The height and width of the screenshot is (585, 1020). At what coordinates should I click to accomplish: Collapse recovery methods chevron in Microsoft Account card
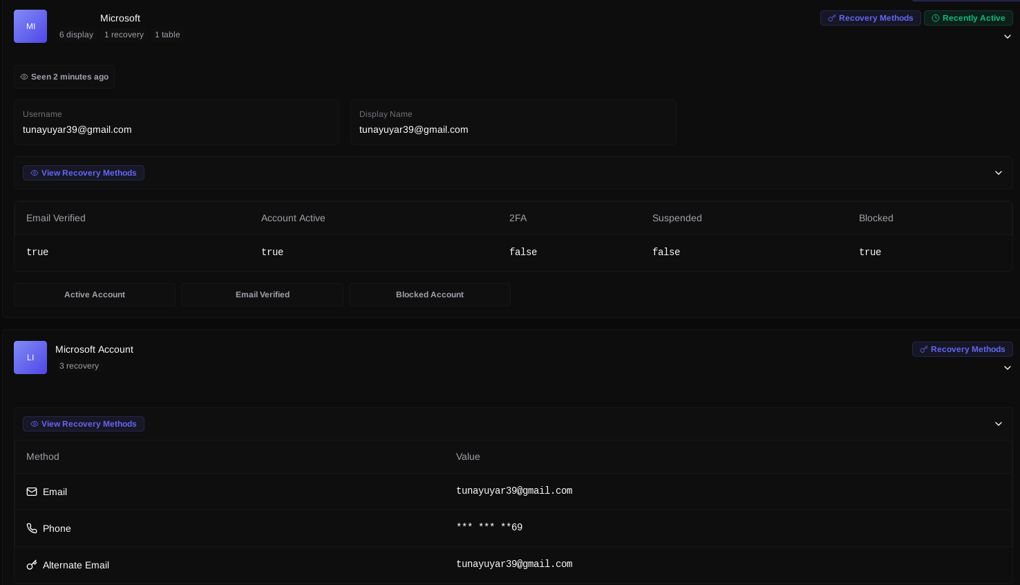coord(999,424)
